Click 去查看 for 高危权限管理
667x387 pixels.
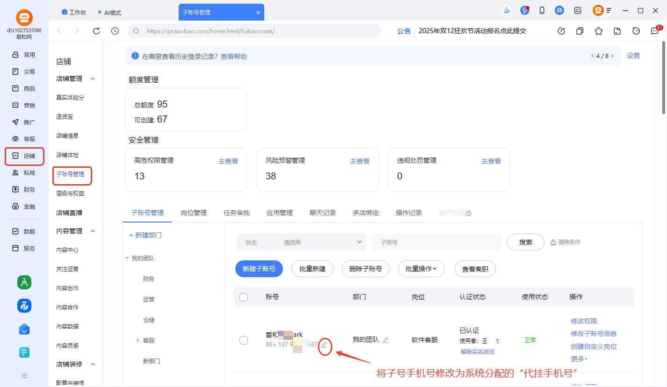tap(228, 161)
